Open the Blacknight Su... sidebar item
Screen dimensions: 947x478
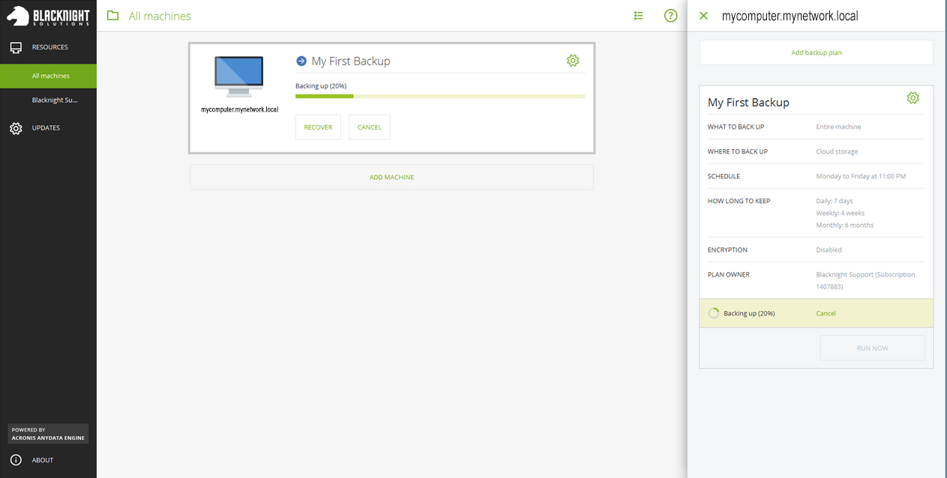[x=54, y=100]
